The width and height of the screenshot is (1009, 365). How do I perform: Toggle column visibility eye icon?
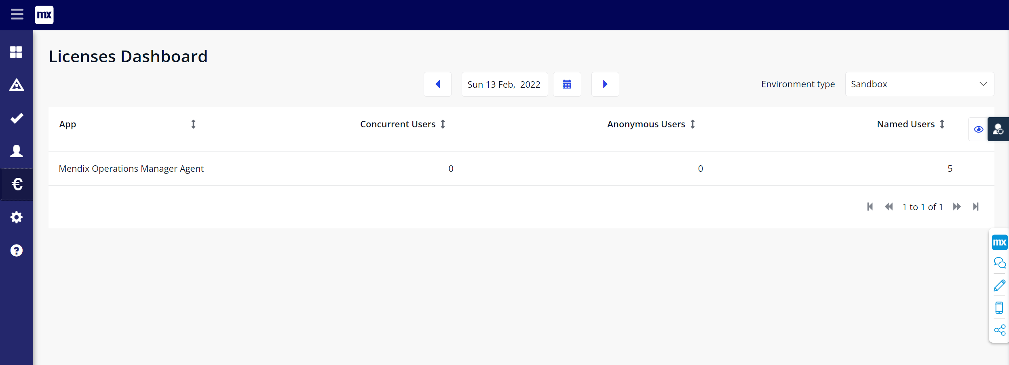point(978,129)
